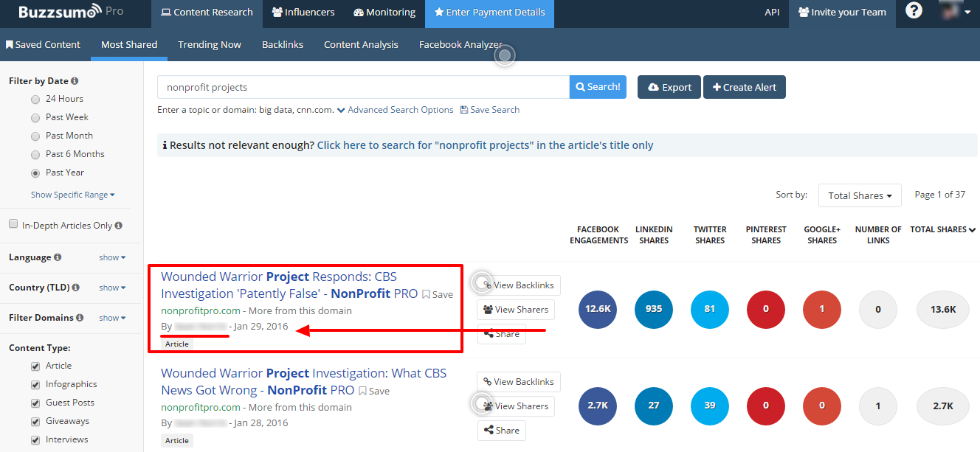This screenshot has height=452, width=980.
Task: Show the Country (TLD) filter options
Action: click(112, 288)
